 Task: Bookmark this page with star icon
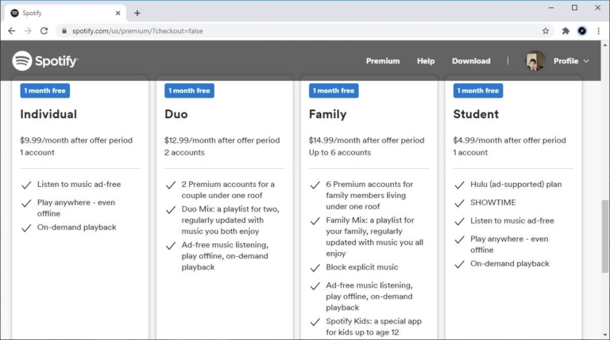[x=546, y=31]
